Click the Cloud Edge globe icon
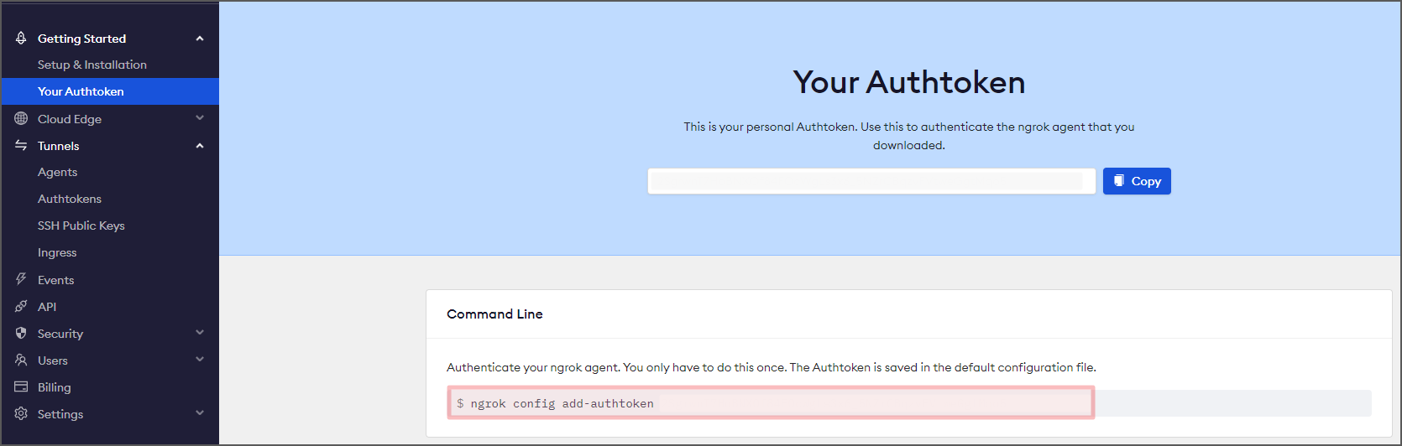 point(21,118)
